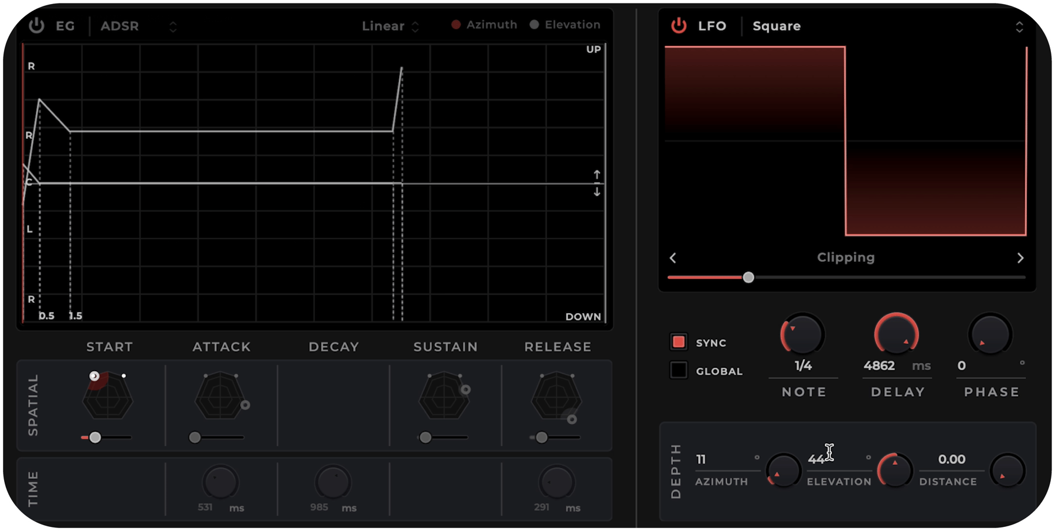Click the Clipping parameter label

coord(846,258)
